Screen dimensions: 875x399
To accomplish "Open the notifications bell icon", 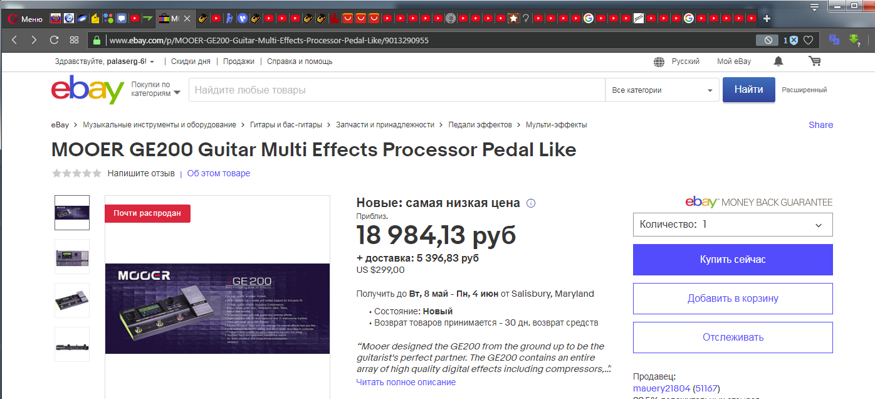I will [x=778, y=61].
